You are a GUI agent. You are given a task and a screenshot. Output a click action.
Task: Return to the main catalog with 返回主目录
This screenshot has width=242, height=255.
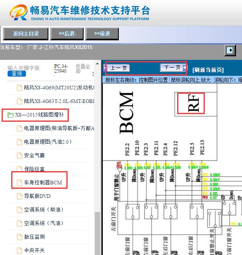click(x=26, y=34)
